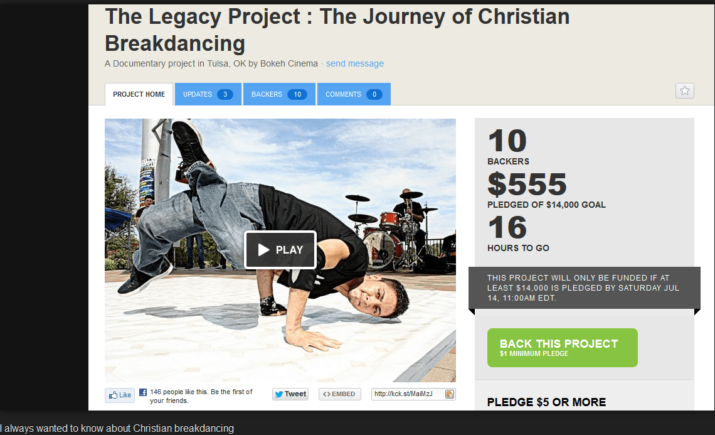Click the 10 backers count
The height and width of the screenshot is (435, 715).
[507, 141]
